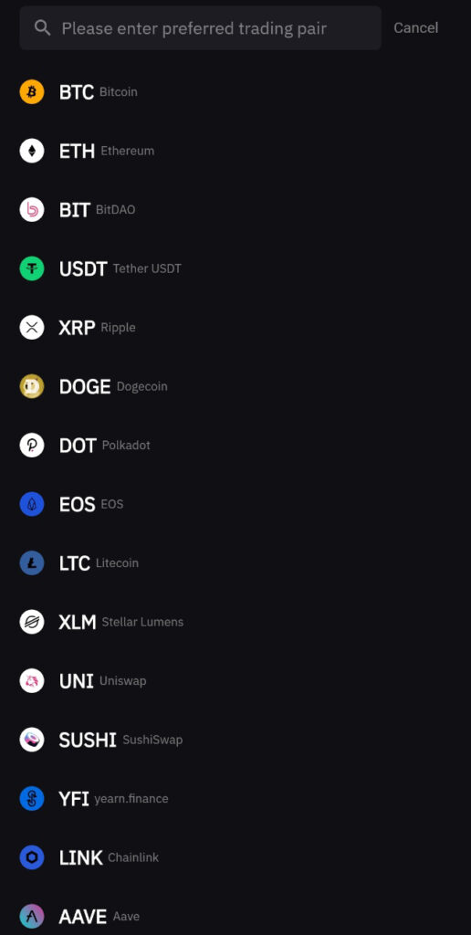Click the Uniswap unicorn icon
471x935 pixels.
32,681
